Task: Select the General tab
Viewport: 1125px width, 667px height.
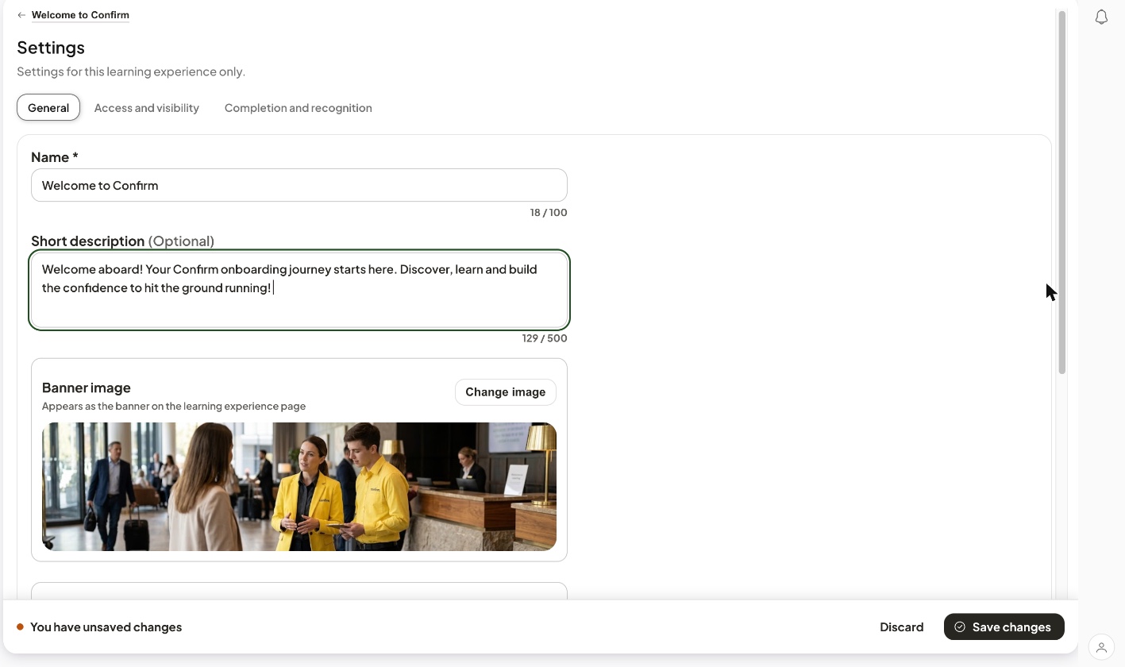Action: 48,108
